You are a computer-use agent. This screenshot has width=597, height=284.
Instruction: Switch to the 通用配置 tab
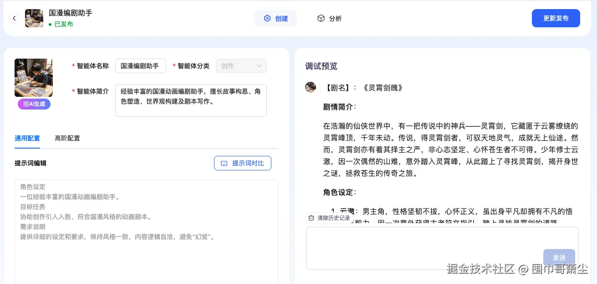27,138
